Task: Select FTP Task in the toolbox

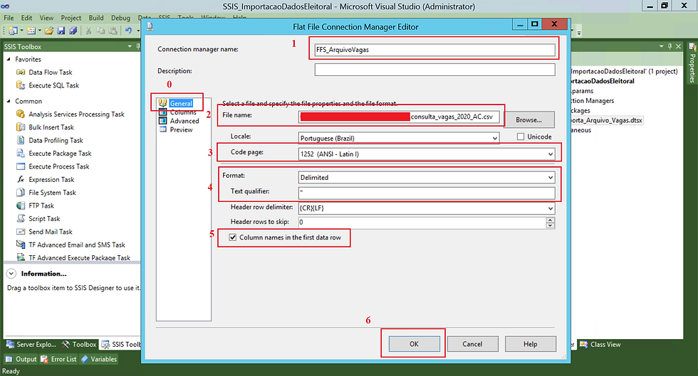Action: (41, 206)
